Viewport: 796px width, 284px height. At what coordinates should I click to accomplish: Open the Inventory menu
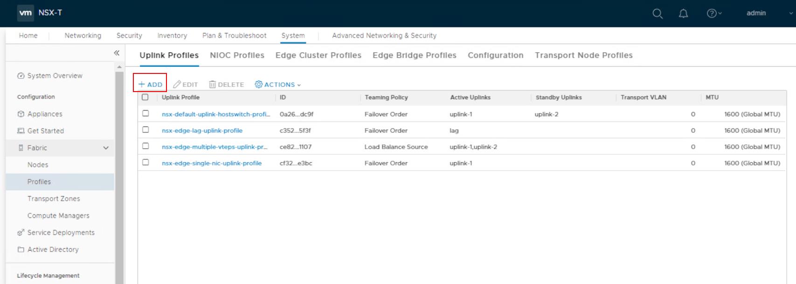tap(172, 35)
